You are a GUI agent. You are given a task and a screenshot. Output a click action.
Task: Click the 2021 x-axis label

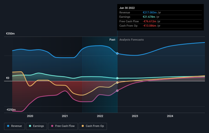pyautogui.click(x=65, y=116)
